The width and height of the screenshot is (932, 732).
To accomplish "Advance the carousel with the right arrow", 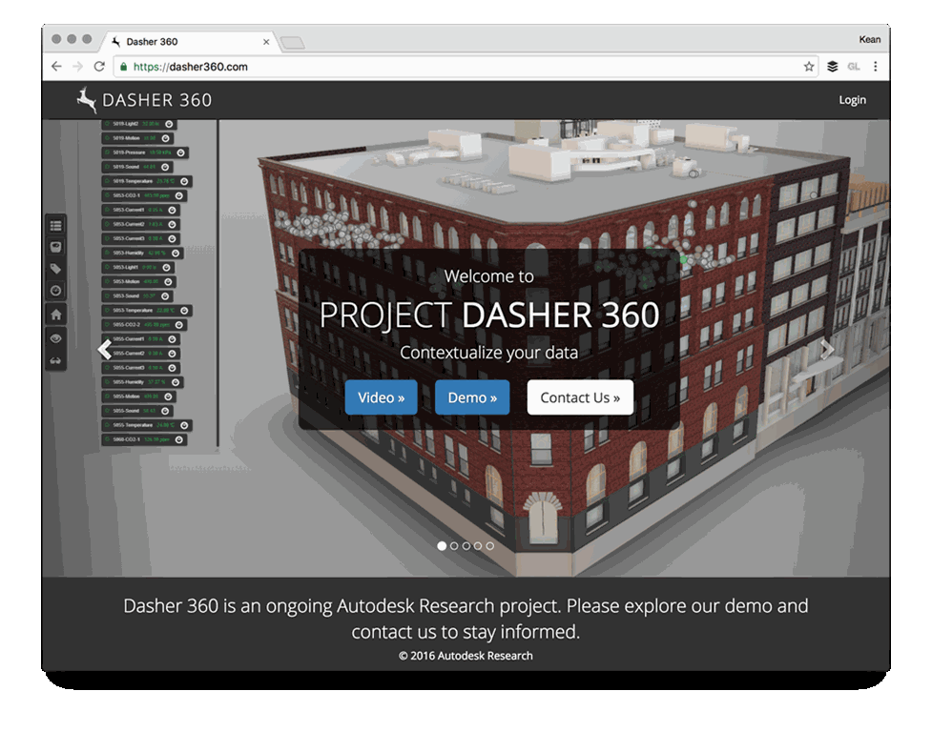I will click(x=827, y=349).
